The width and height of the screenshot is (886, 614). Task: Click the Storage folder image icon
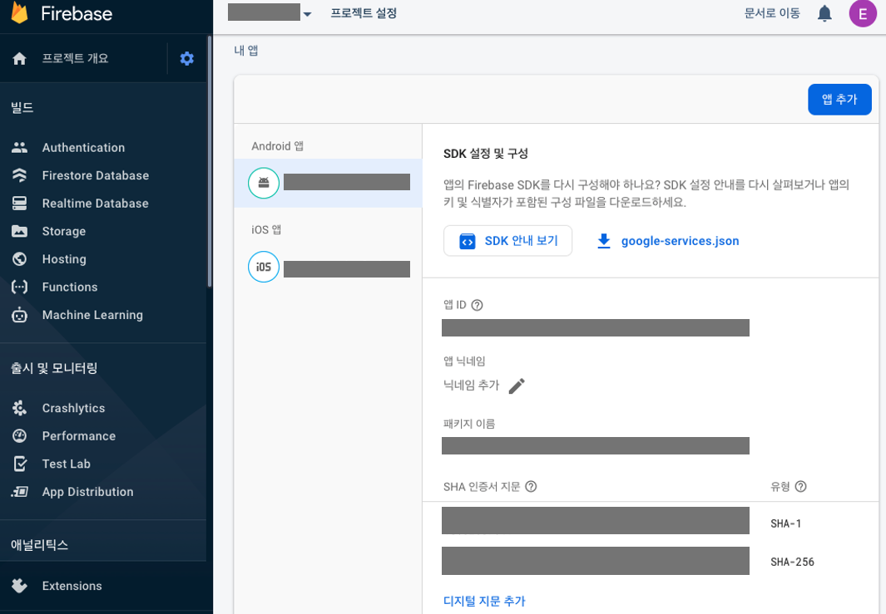coord(19,231)
